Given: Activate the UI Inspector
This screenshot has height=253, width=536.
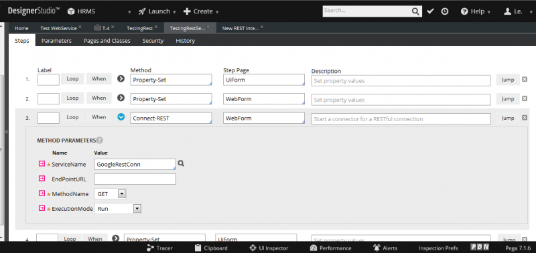Looking at the screenshot, I should 269,248.
